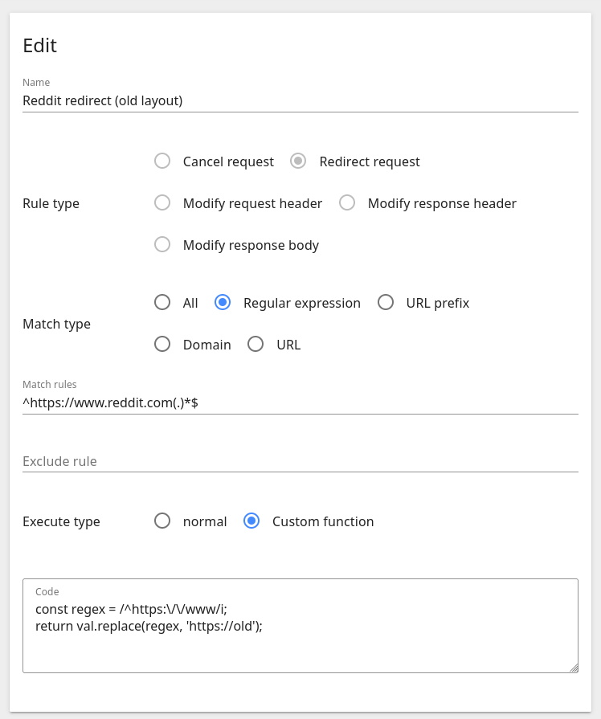
Task: Choose Modify response body rule type
Action: tap(162, 245)
